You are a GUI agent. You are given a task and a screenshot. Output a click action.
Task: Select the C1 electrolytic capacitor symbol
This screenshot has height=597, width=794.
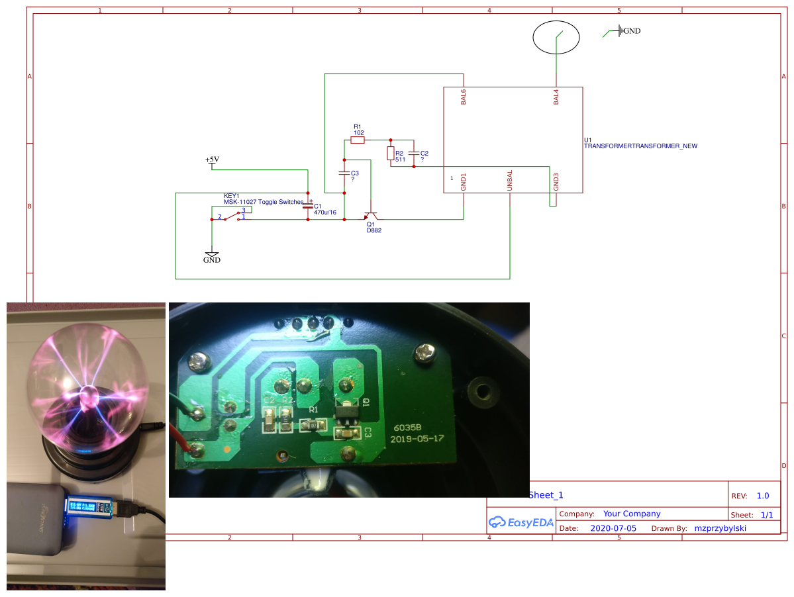coord(308,205)
